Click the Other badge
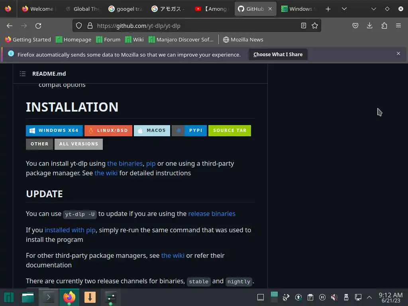The height and width of the screenshot is (306, 408). pyautogui.click(x=39, y=144)
